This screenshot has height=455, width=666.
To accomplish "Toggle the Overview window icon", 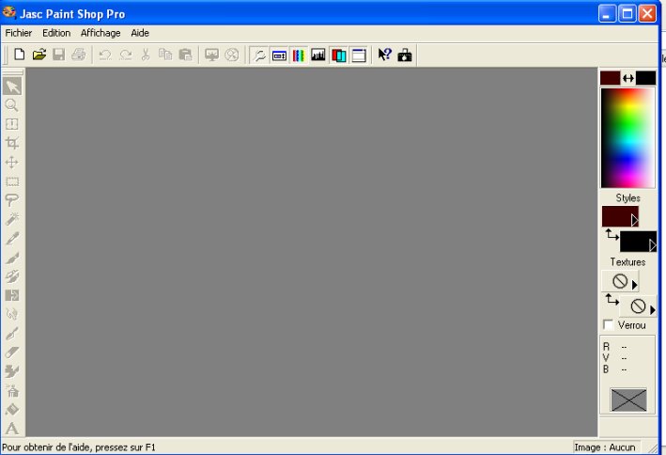I will click(x=359, y=55).
